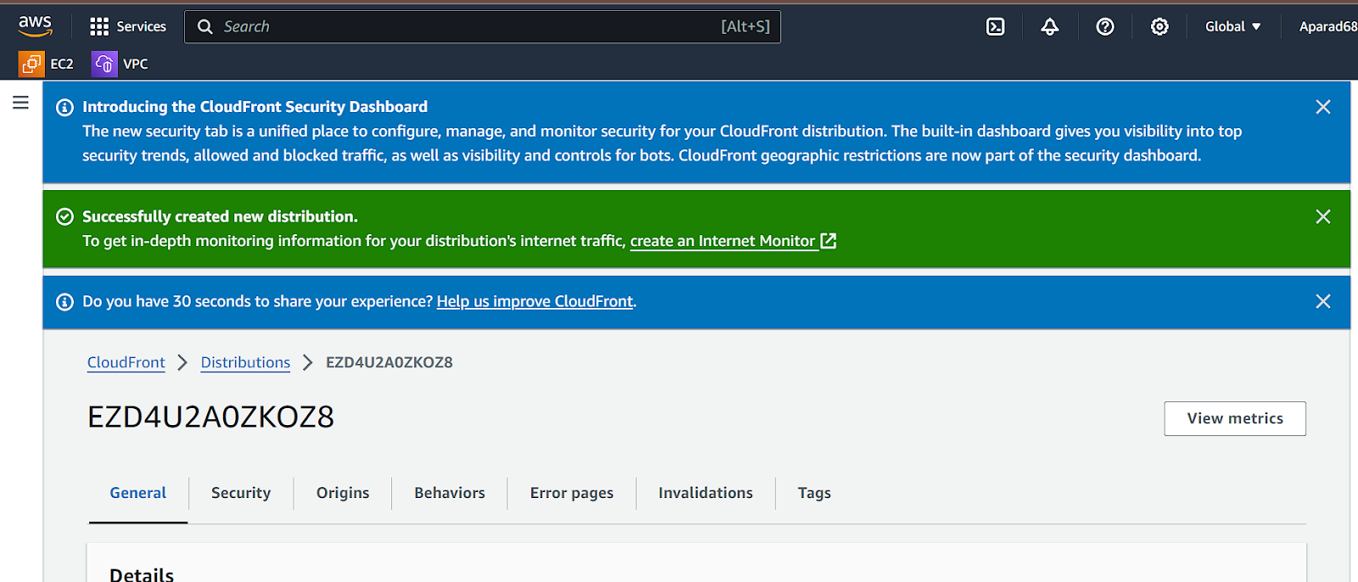Switch to the Invalidations tab
Screen dimensions: 1358x582
705,493
